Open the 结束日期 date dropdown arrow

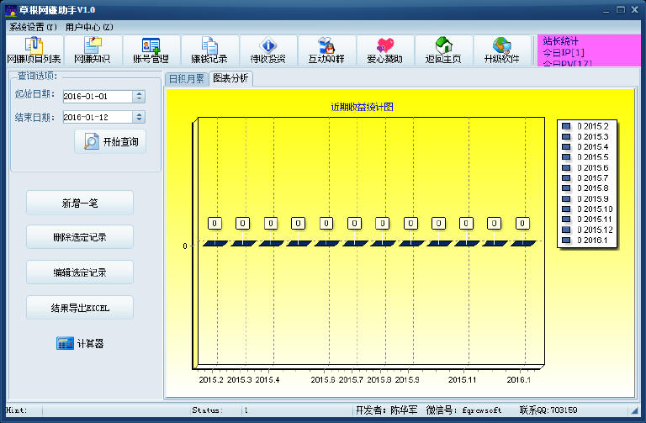pyautogui.click(x=139, y=118)
